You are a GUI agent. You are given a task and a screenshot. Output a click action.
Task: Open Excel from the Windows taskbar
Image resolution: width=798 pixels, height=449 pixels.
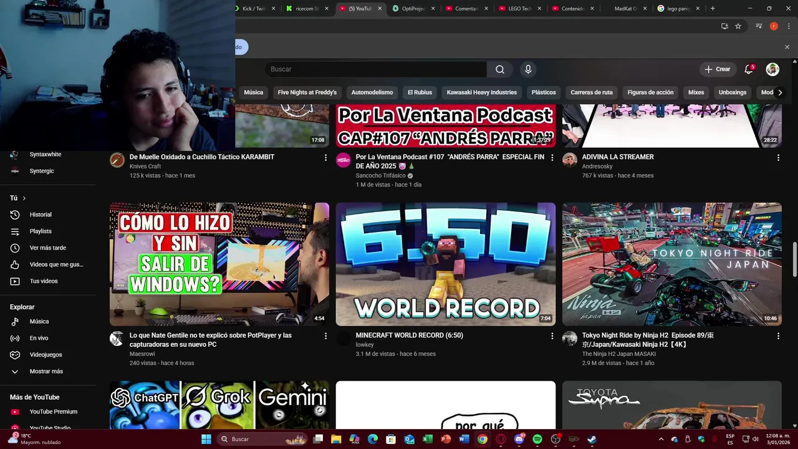tap(428, 439)
